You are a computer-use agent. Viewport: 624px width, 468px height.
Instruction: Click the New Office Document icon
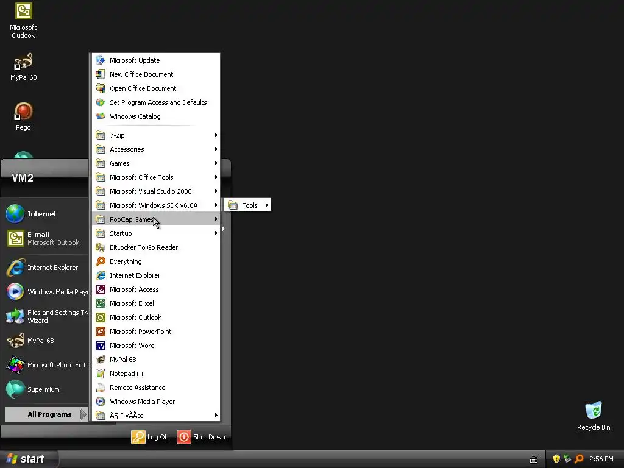tap(101, 74)
